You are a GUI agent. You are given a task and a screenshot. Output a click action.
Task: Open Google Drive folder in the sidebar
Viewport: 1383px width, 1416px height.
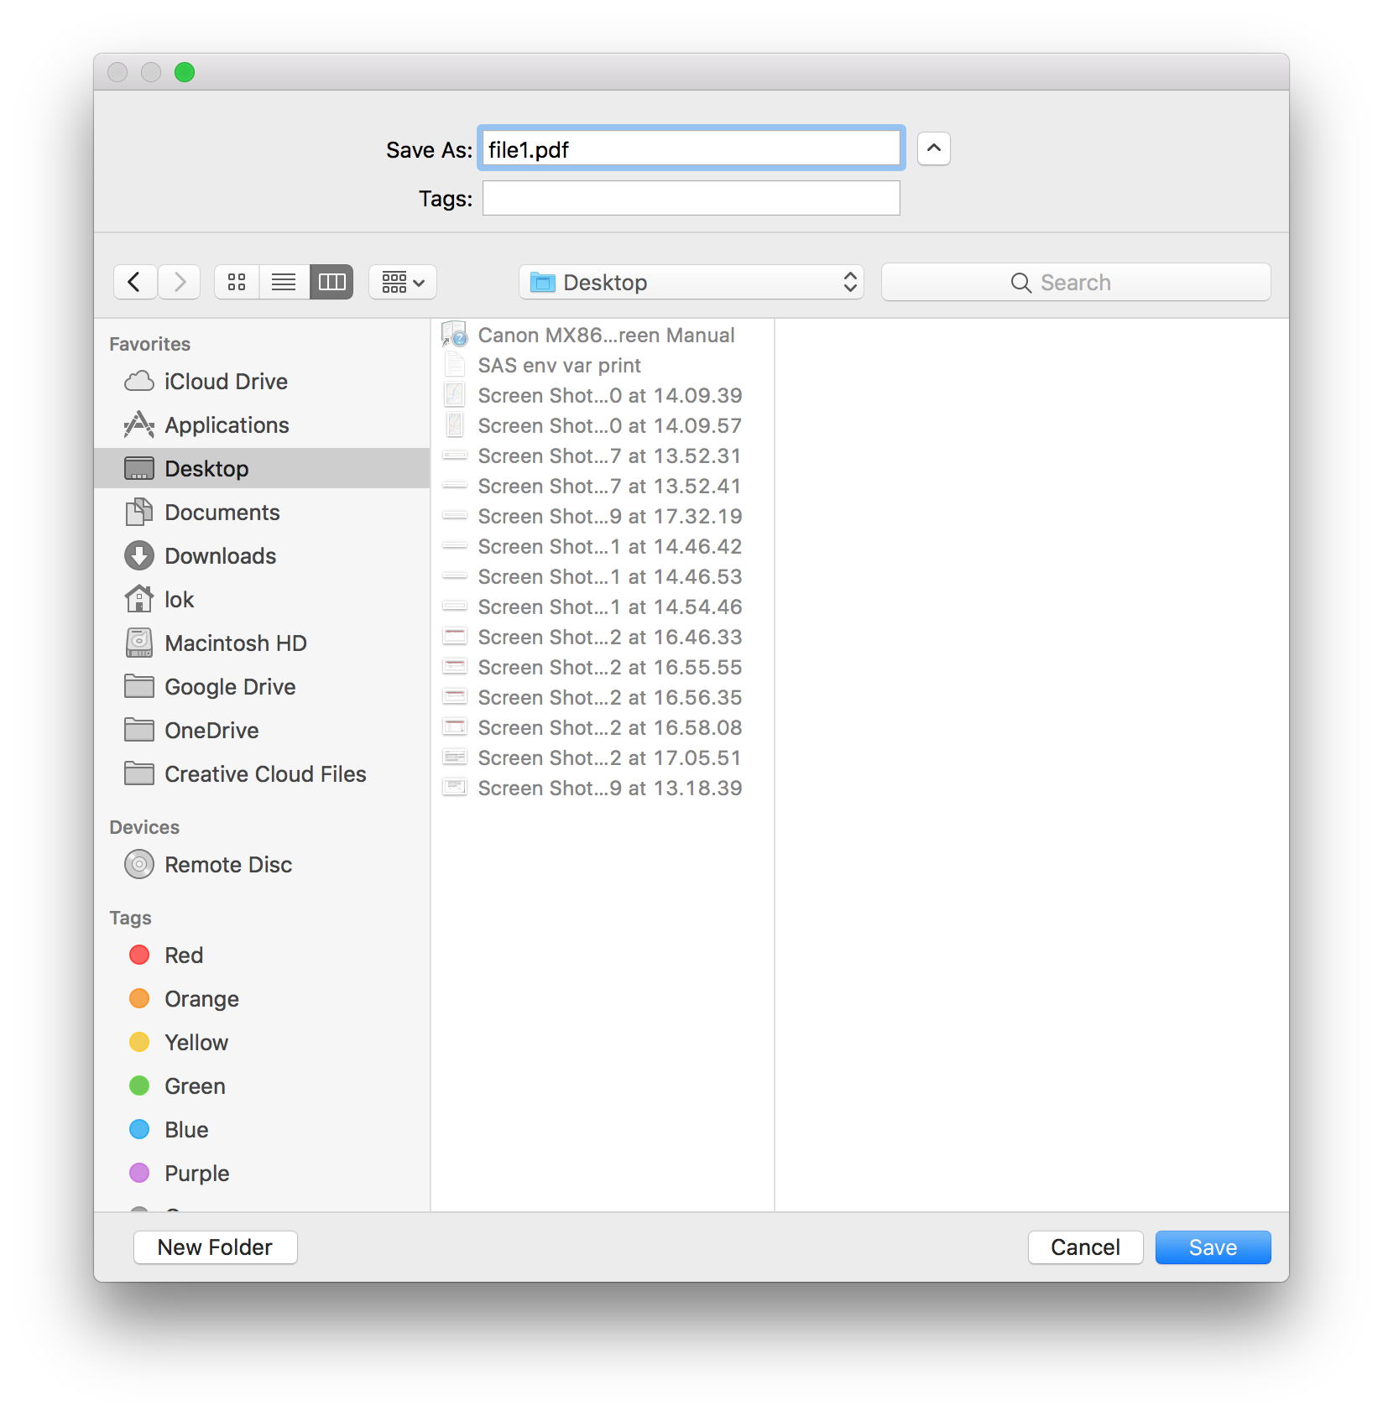(262, 687)
